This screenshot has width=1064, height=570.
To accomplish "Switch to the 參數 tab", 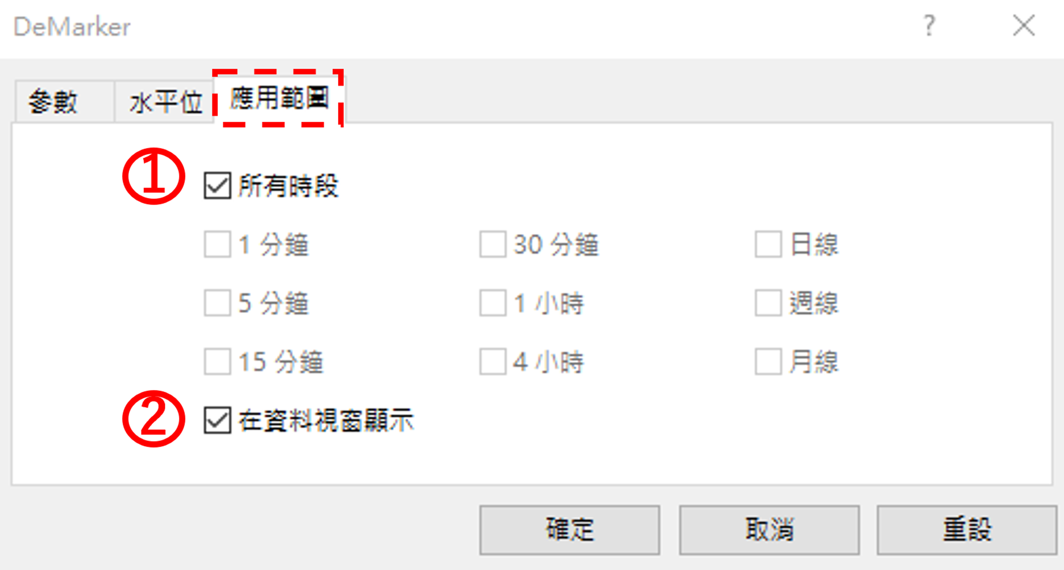I will point(53,98).
